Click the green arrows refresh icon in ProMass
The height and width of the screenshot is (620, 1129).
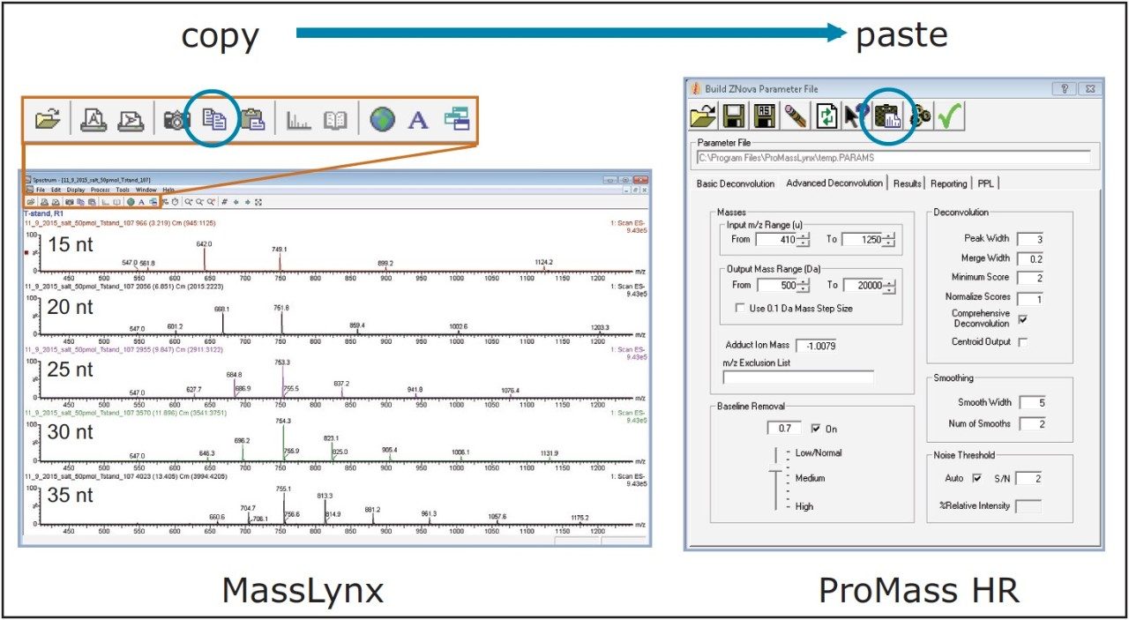(x=826, y=116)
